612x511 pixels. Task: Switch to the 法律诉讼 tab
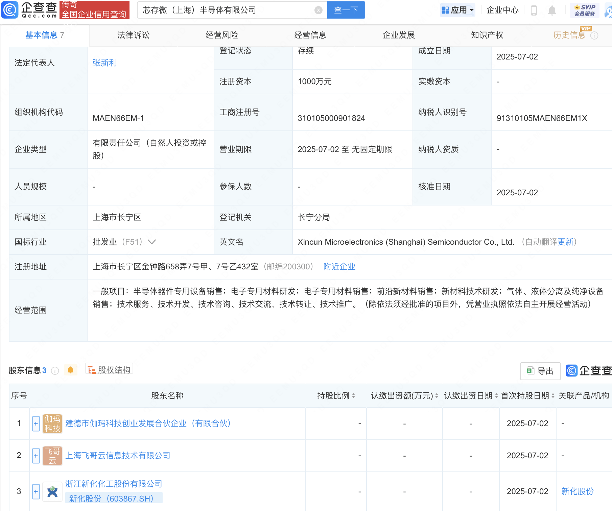coord(133,35)
